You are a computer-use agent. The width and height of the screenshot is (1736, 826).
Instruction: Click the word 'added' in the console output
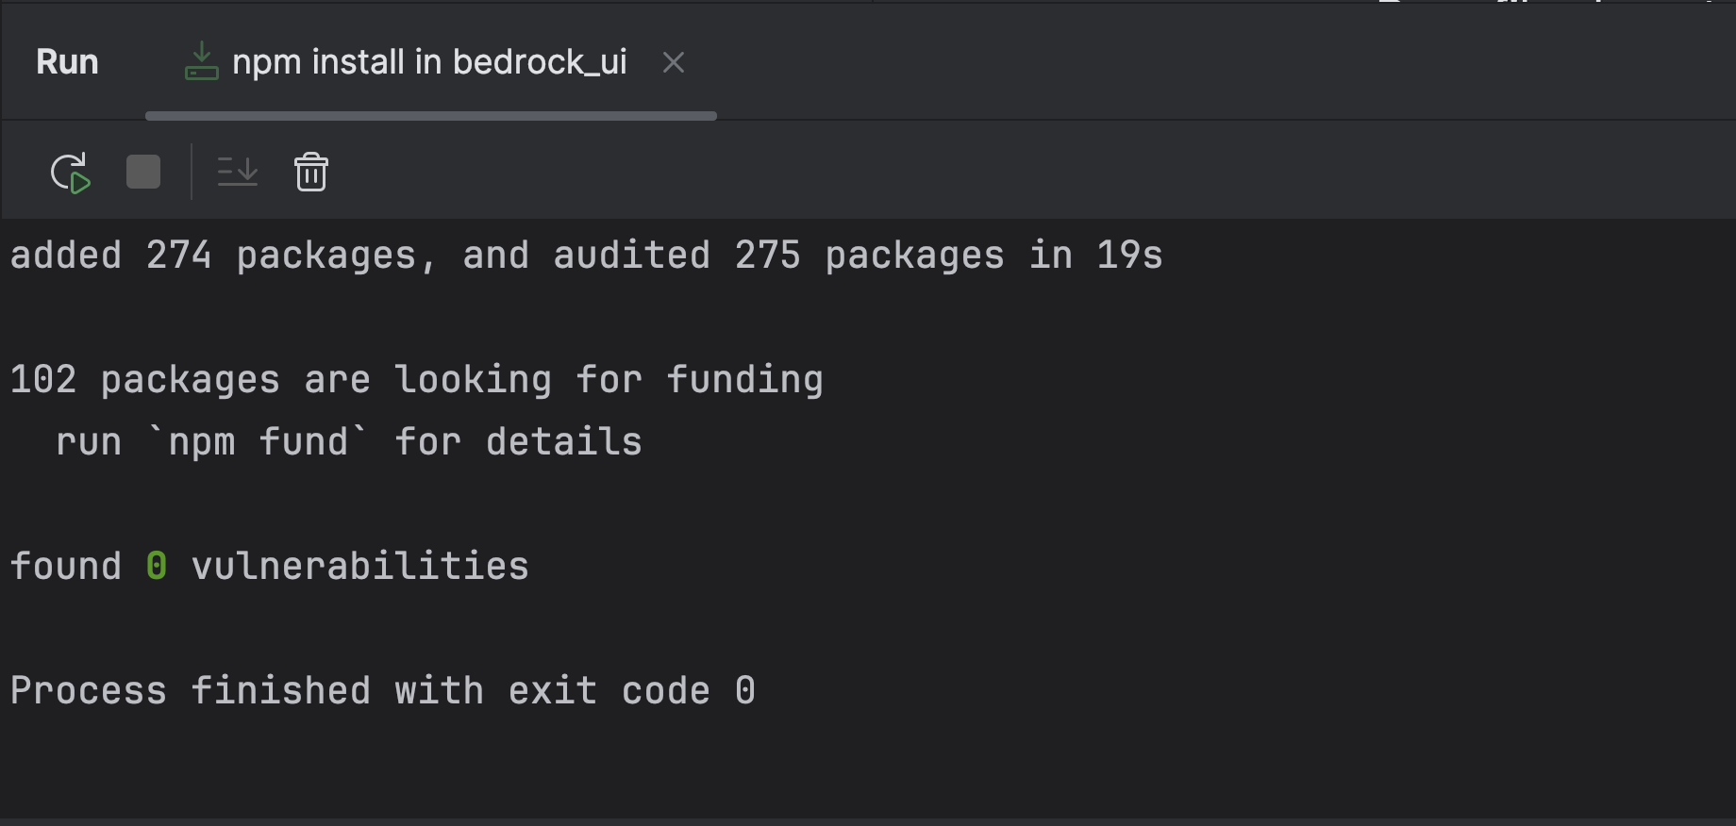click(x=66, y=256)
